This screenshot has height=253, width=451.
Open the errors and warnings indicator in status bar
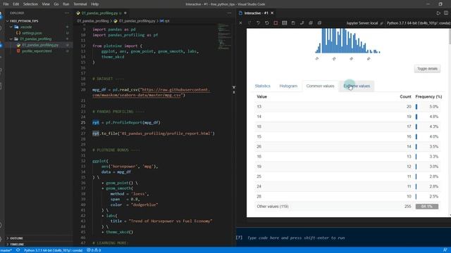pyautogui.click(x=94, y=250)
